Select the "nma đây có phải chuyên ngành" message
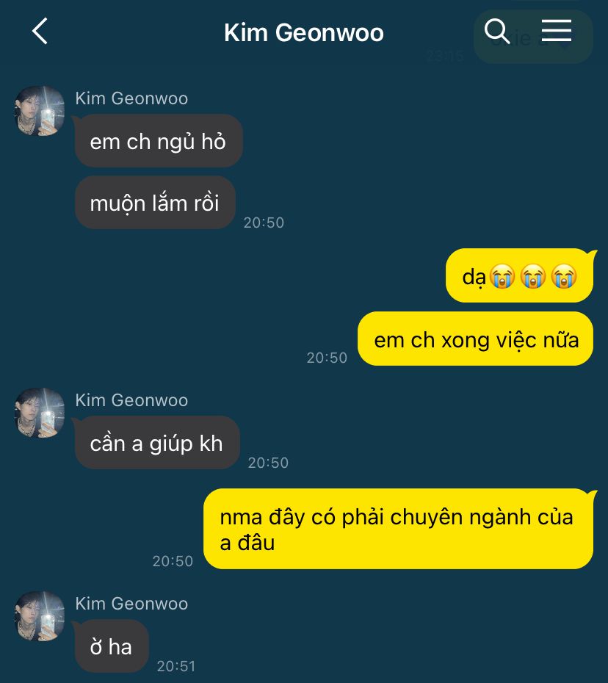The width and height of the screenshot is (608, 683). click(397, 529)
